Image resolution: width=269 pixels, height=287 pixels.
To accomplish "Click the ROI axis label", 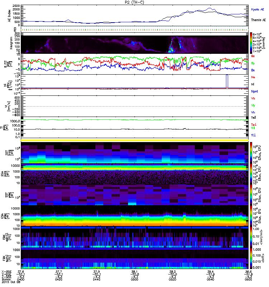I will [x=15, y=29].
